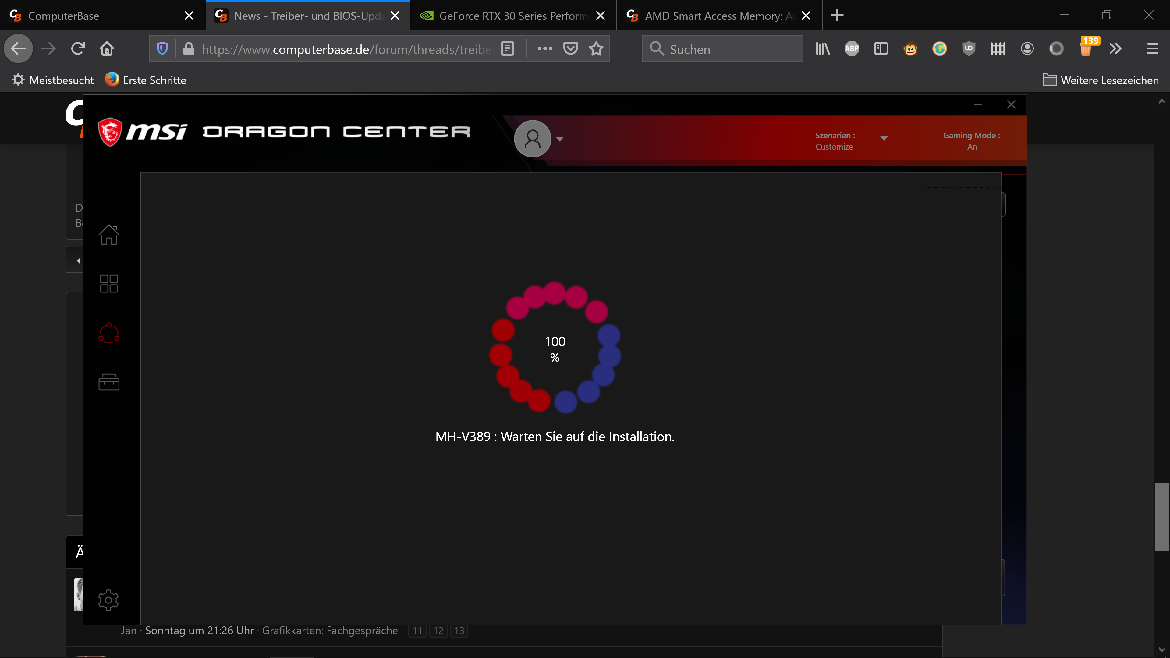
Task: Open the four-squares features grid icon
Action: (x=108, y=283)
